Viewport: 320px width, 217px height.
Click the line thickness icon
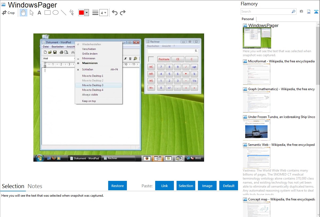(95, 13)
